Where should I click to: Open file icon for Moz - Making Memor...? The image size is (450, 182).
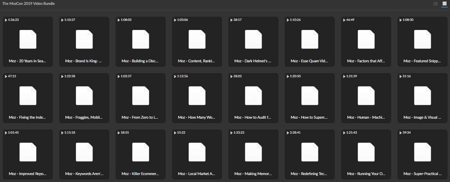(253, 152)
